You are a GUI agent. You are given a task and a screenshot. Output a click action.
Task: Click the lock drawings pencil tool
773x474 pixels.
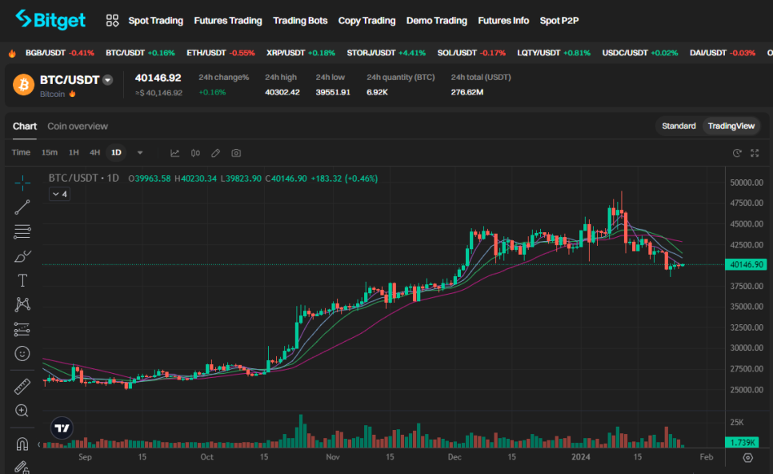tap(22, 467)
